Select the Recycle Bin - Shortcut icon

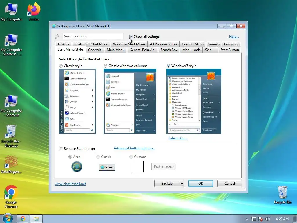[x=11, y=136]
